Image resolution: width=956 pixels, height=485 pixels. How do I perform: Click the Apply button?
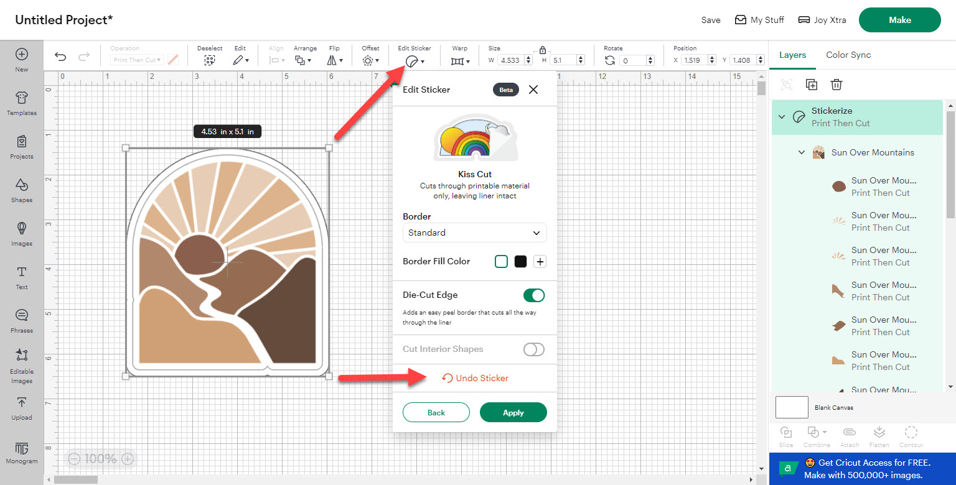[x=513, y=413]
